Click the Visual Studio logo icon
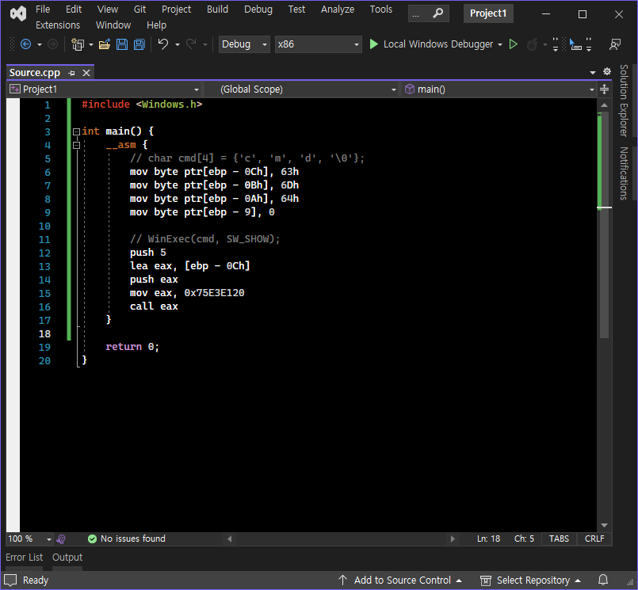638x590 pixels. [x=18, y=13]
